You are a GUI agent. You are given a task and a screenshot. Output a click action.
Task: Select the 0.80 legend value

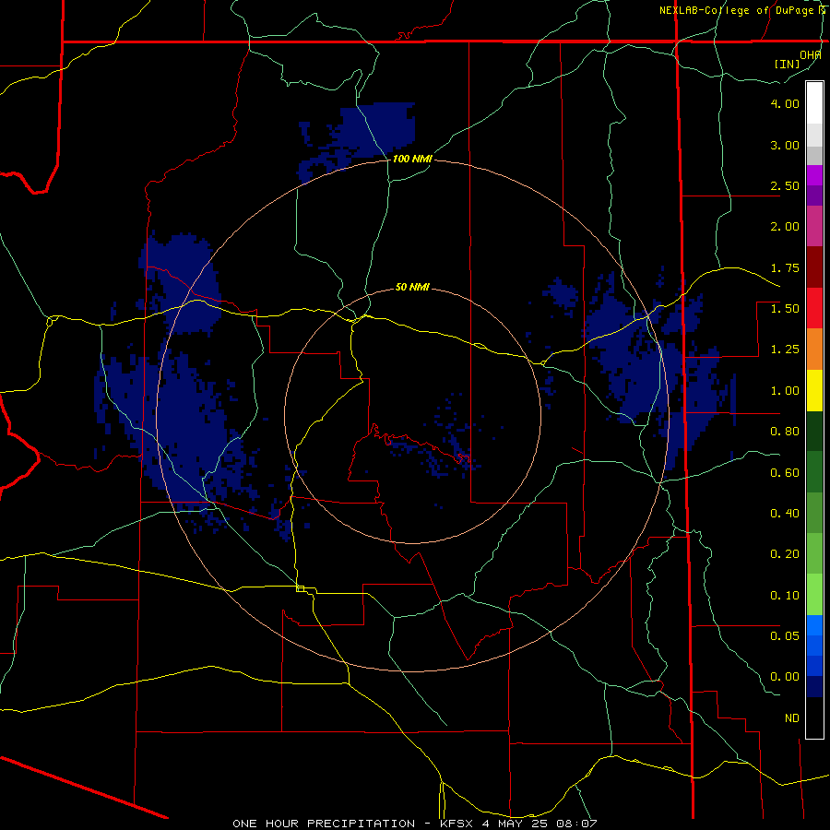(x=785, y=432)
